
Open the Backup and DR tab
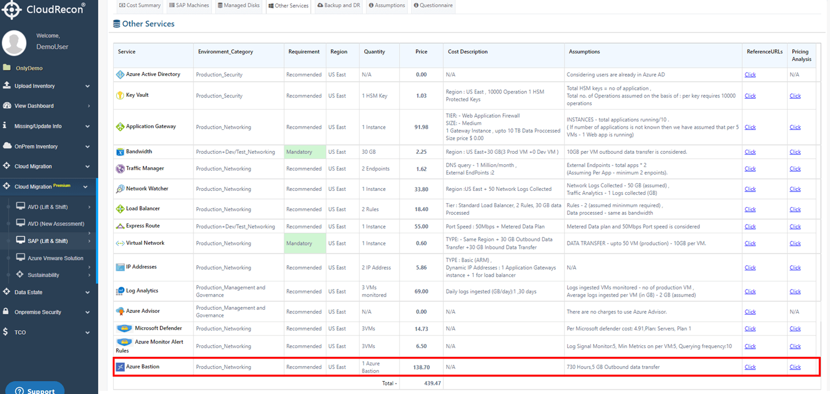[x=339, y=6]
